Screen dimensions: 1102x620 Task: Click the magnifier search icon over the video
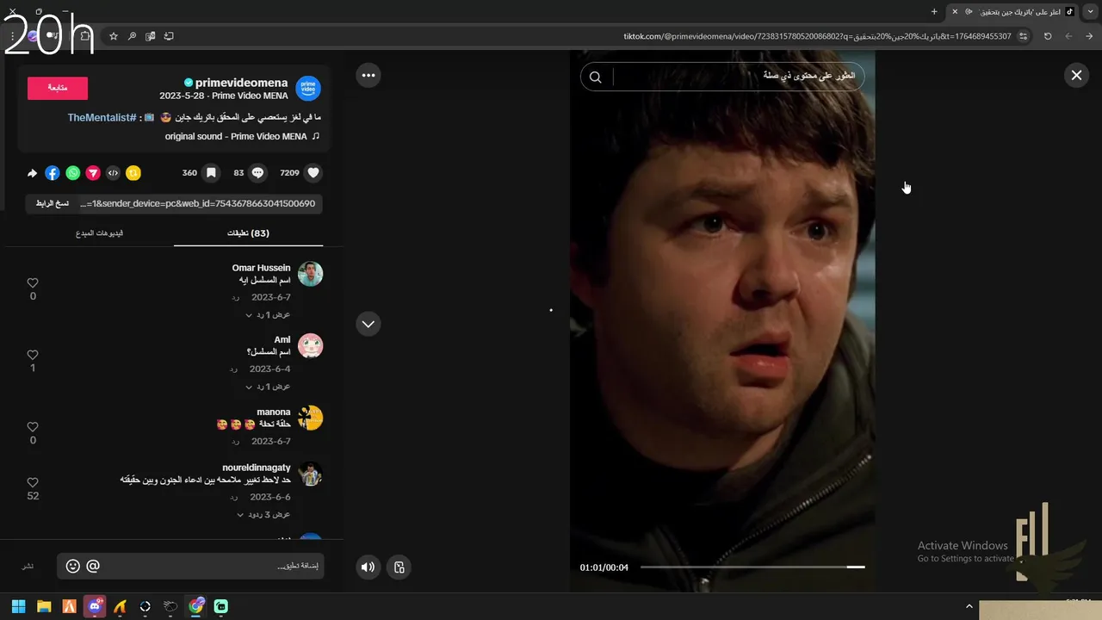[595, 77]
